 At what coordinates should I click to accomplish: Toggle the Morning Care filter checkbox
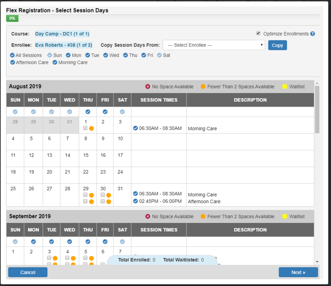(54, 62)
